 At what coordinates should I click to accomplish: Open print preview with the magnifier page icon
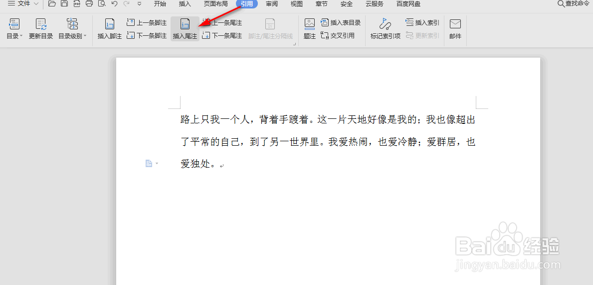(x=102, y=4)
